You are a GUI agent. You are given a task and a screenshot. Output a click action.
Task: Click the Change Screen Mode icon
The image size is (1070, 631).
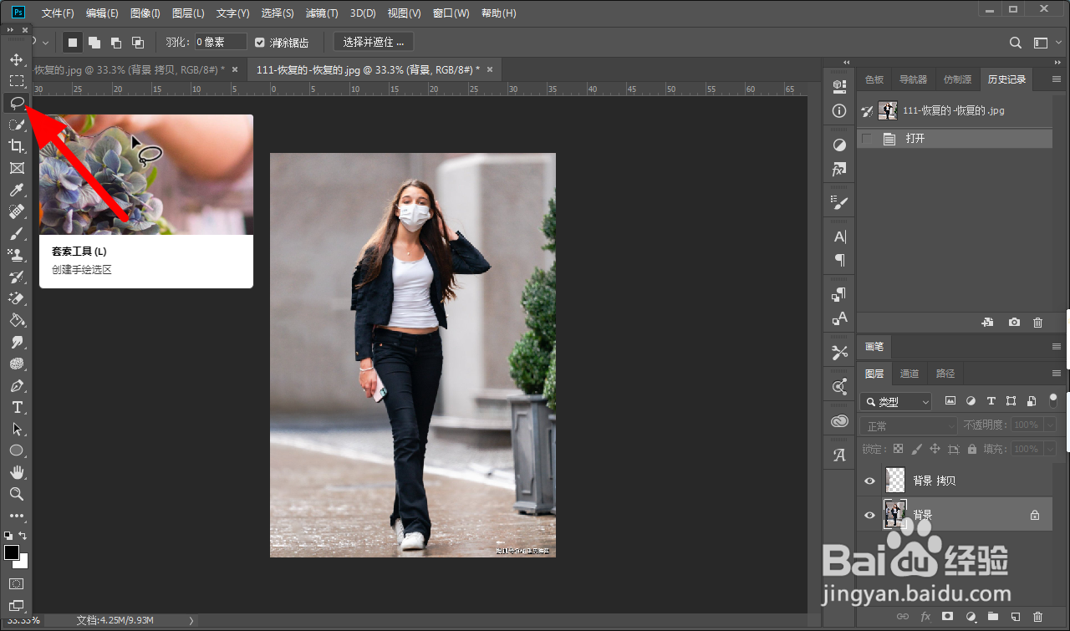click(16, 605)
